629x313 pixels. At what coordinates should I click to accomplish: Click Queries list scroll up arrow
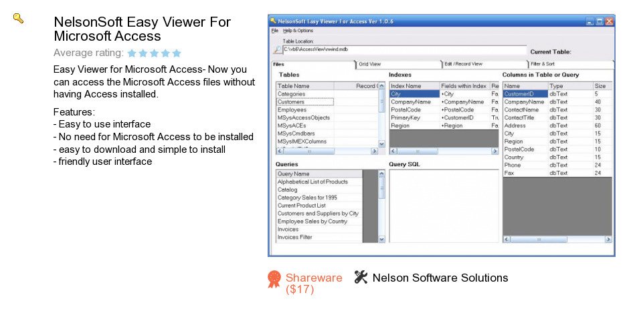pos(381,174)
